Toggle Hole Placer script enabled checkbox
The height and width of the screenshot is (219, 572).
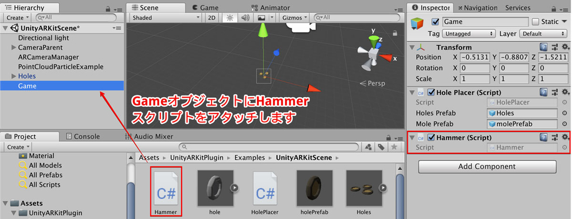(431, 92)
